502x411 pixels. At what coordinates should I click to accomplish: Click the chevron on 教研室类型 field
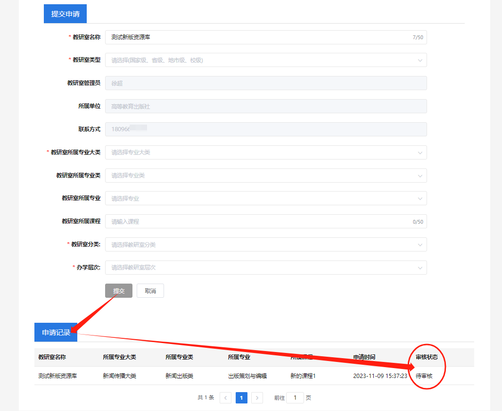[420, 60]
